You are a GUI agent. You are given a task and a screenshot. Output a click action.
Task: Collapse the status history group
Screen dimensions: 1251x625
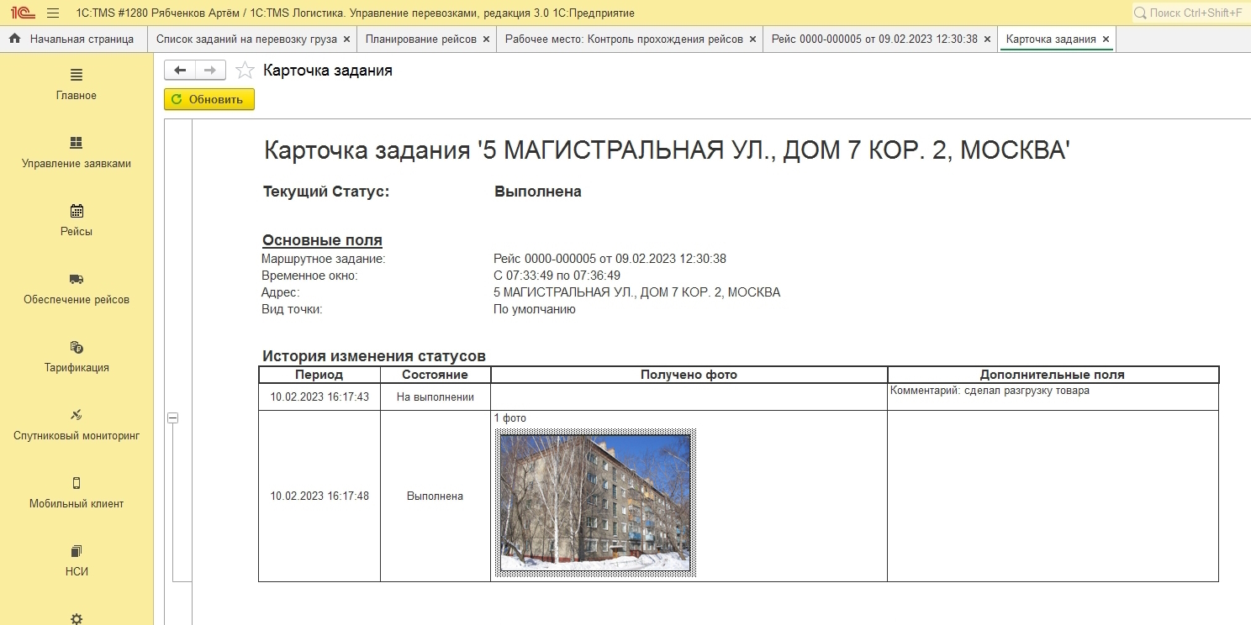(172, 418)
